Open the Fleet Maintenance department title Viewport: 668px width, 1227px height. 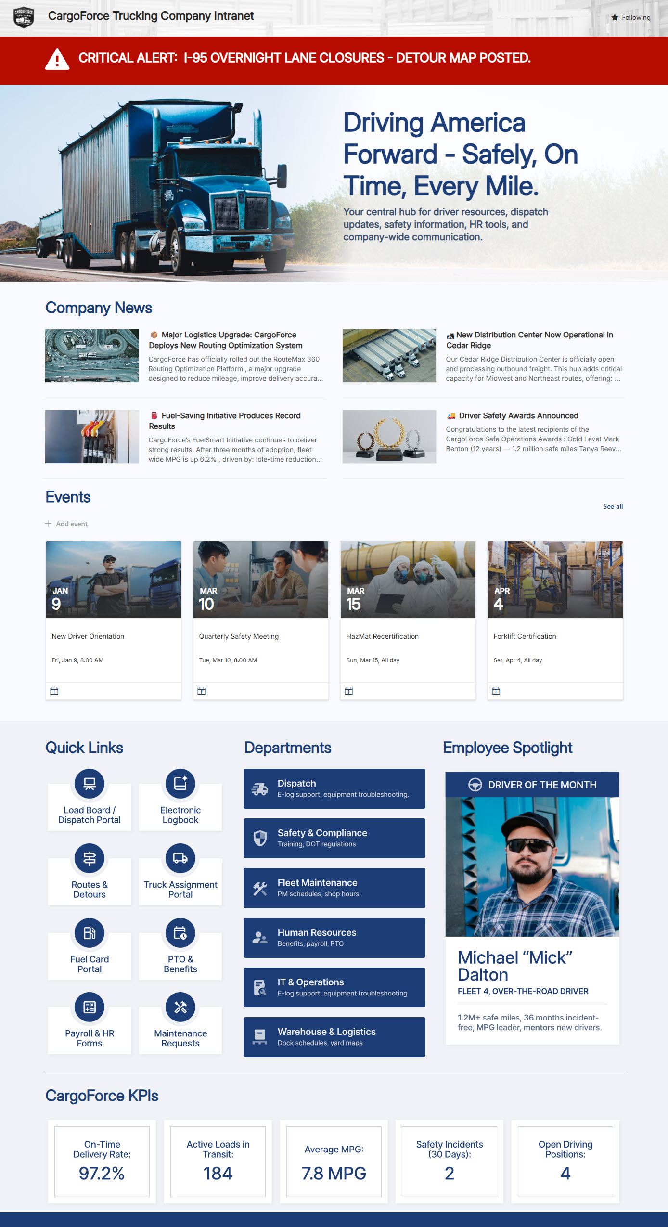[318, 882]
